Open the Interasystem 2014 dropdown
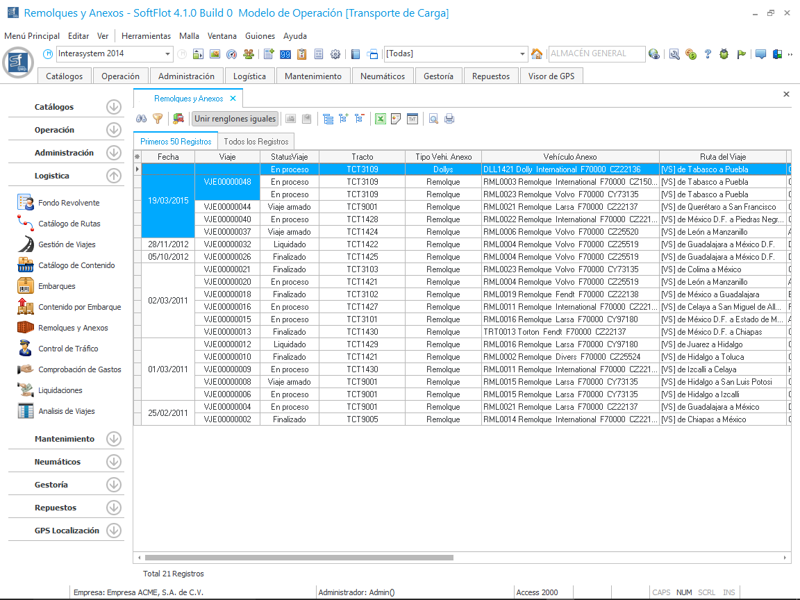 pyautogui.click(x=168, y=54)
